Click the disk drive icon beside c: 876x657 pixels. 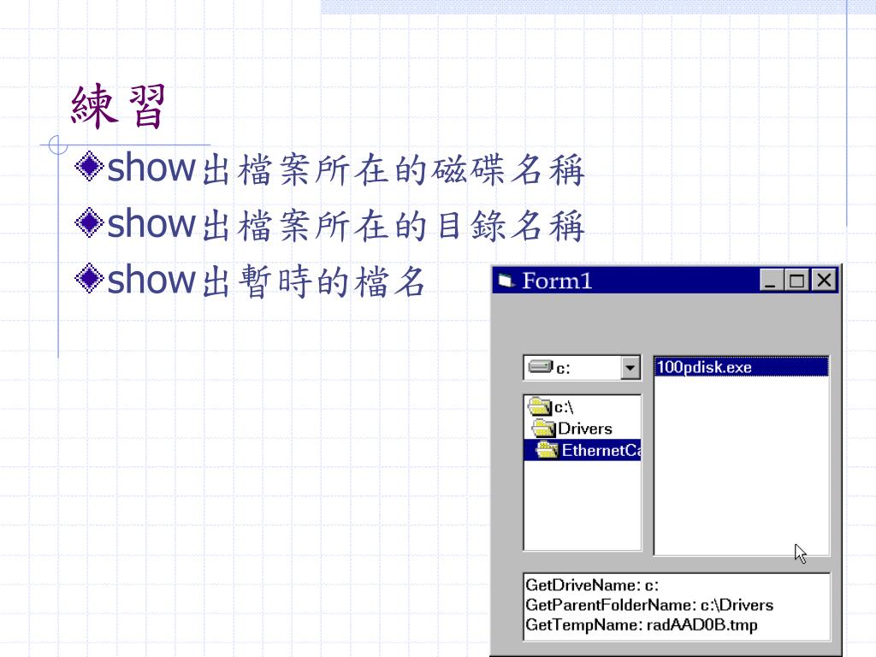pos(541,367)
